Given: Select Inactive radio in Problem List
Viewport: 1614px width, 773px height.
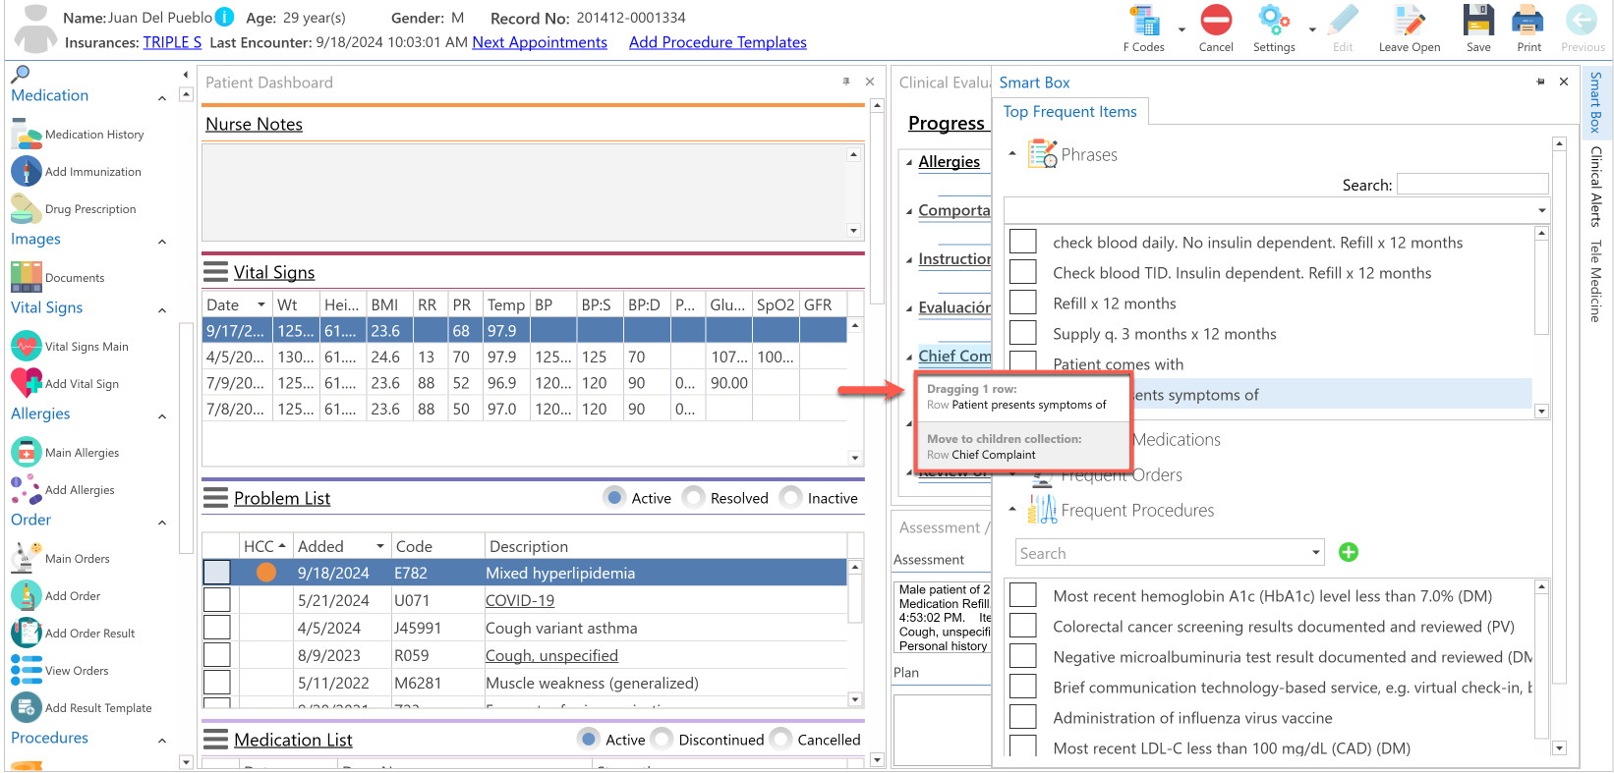Looking at the screenshot, I should pyautogui.click(x=791, y=498).
